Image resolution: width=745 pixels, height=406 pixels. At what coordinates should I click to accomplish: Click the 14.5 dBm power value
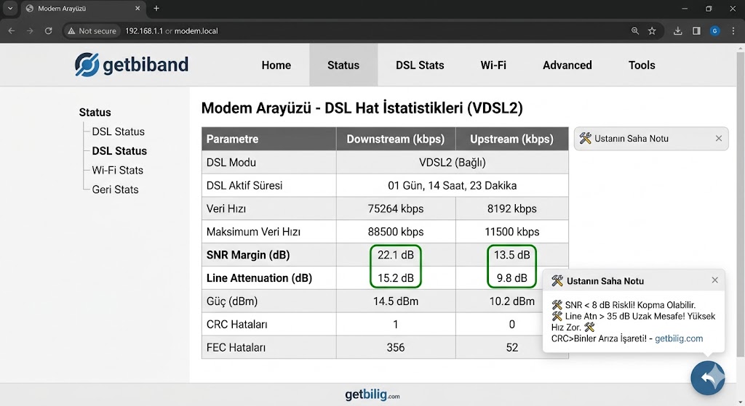pyautogui.click(x=396, y=301)
